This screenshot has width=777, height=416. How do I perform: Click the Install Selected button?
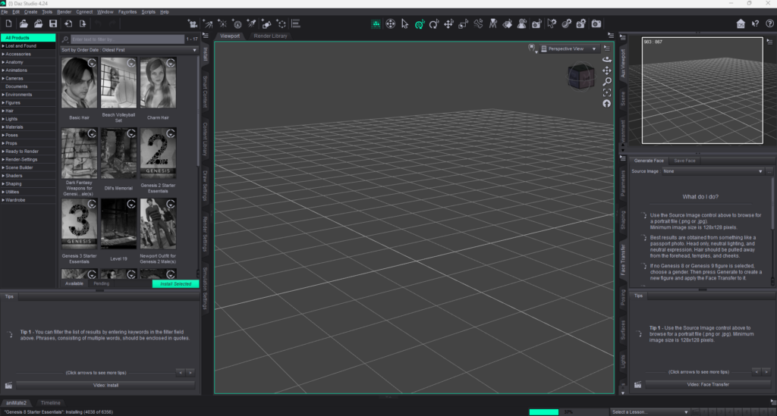(x=175, y=284)
